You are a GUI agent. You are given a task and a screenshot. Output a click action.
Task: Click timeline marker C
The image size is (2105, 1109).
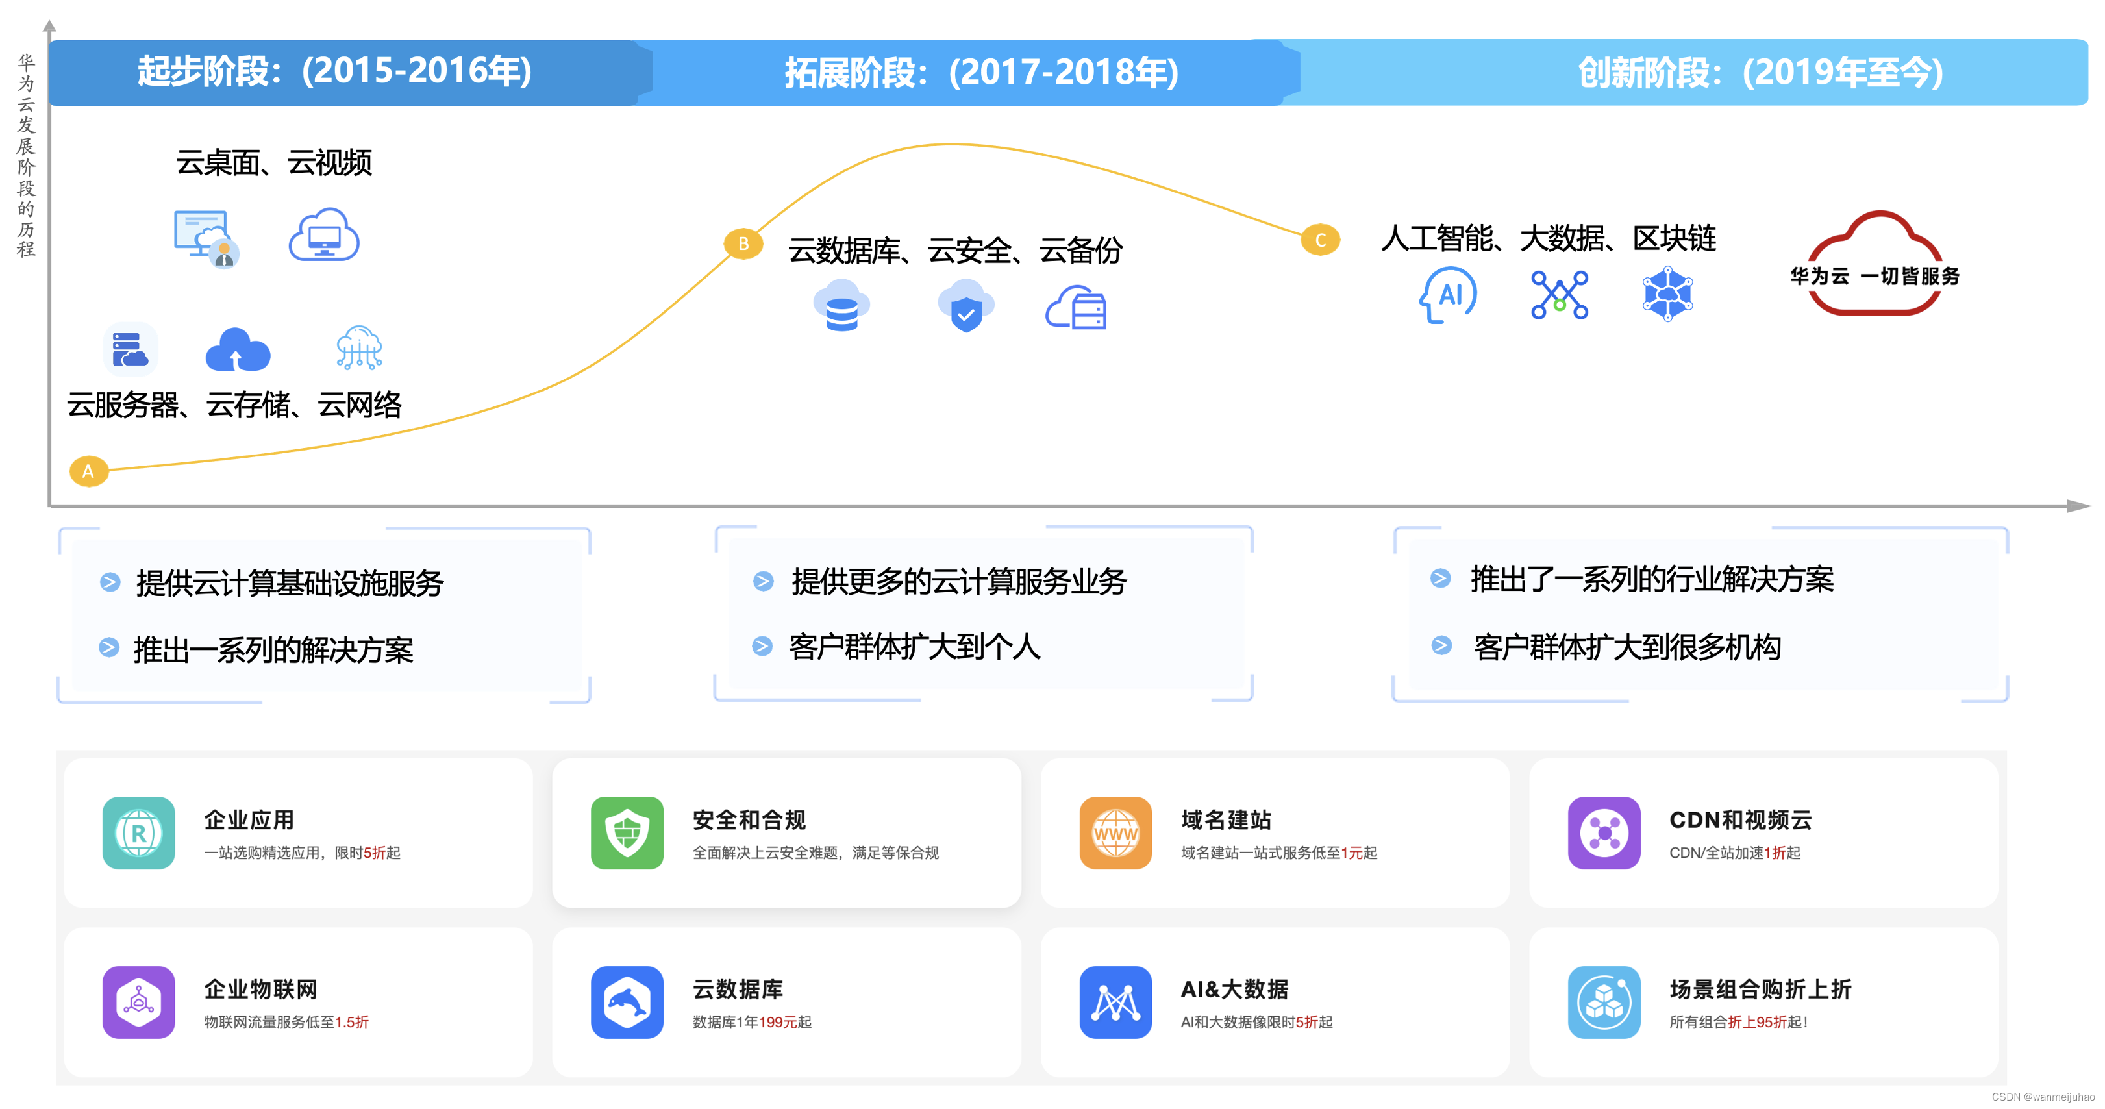[1321, 240]
